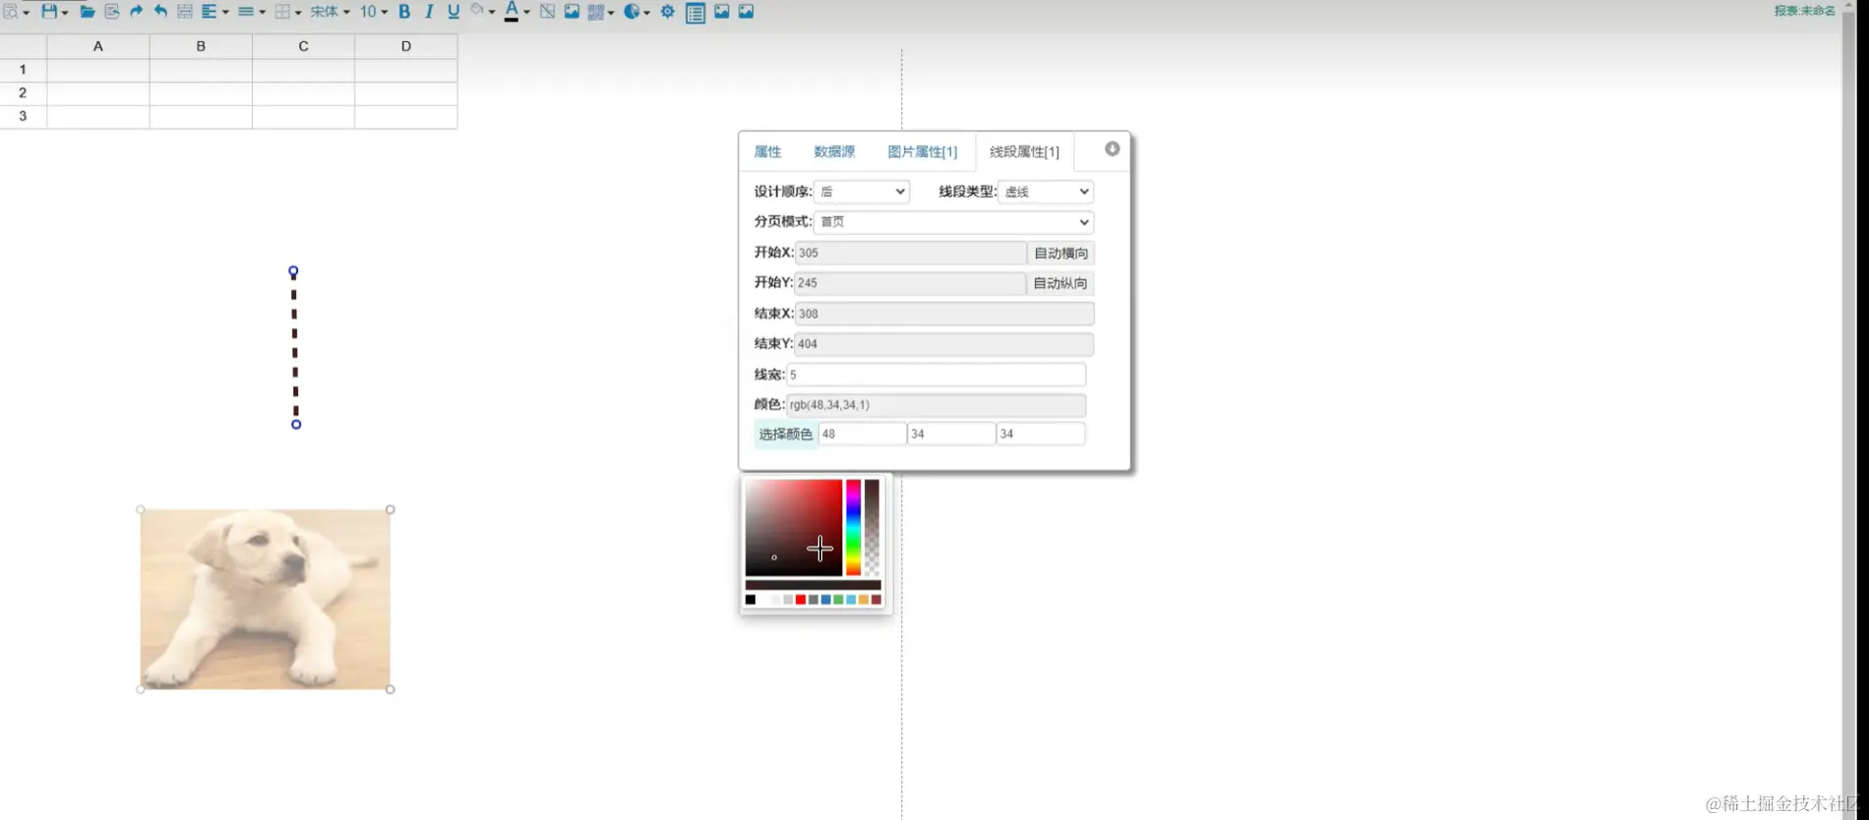Viewport: 1869px width, 820px height.
Task: Click the 结束Y input field
Action: (944, 344)
